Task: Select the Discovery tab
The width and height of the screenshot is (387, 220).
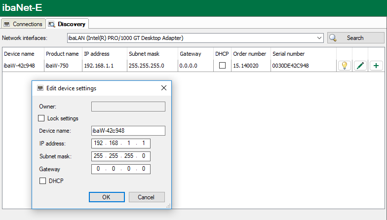Action: [67, 24]
